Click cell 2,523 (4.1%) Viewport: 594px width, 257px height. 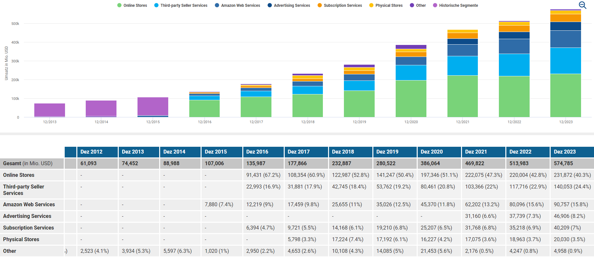pos(94,251)
